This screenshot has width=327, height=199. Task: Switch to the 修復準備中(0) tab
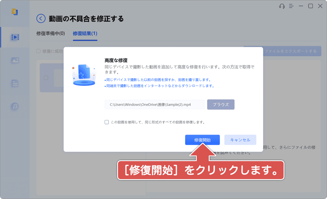click(50, 34)
